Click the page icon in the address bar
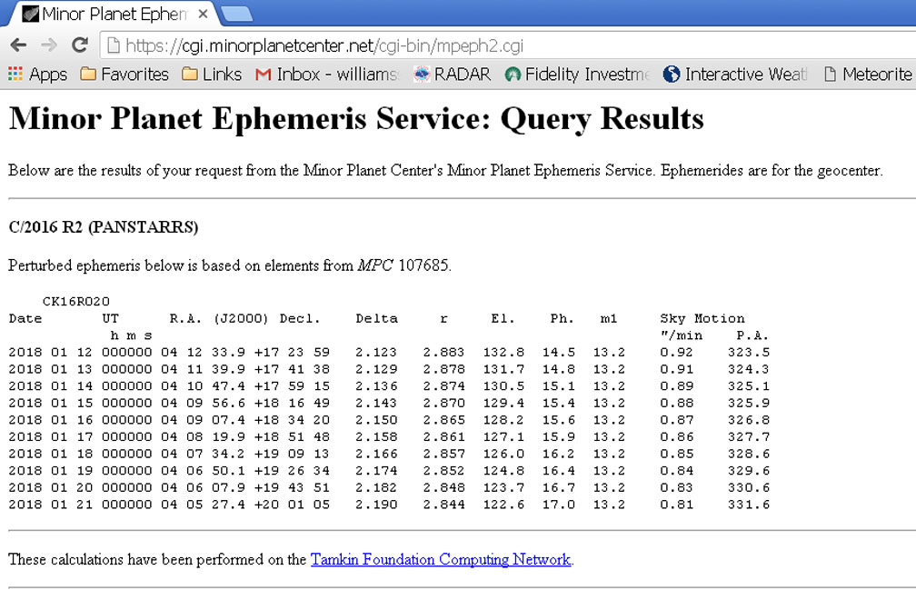The width and height of the screenshot is (916, 590). click(112, 45)
